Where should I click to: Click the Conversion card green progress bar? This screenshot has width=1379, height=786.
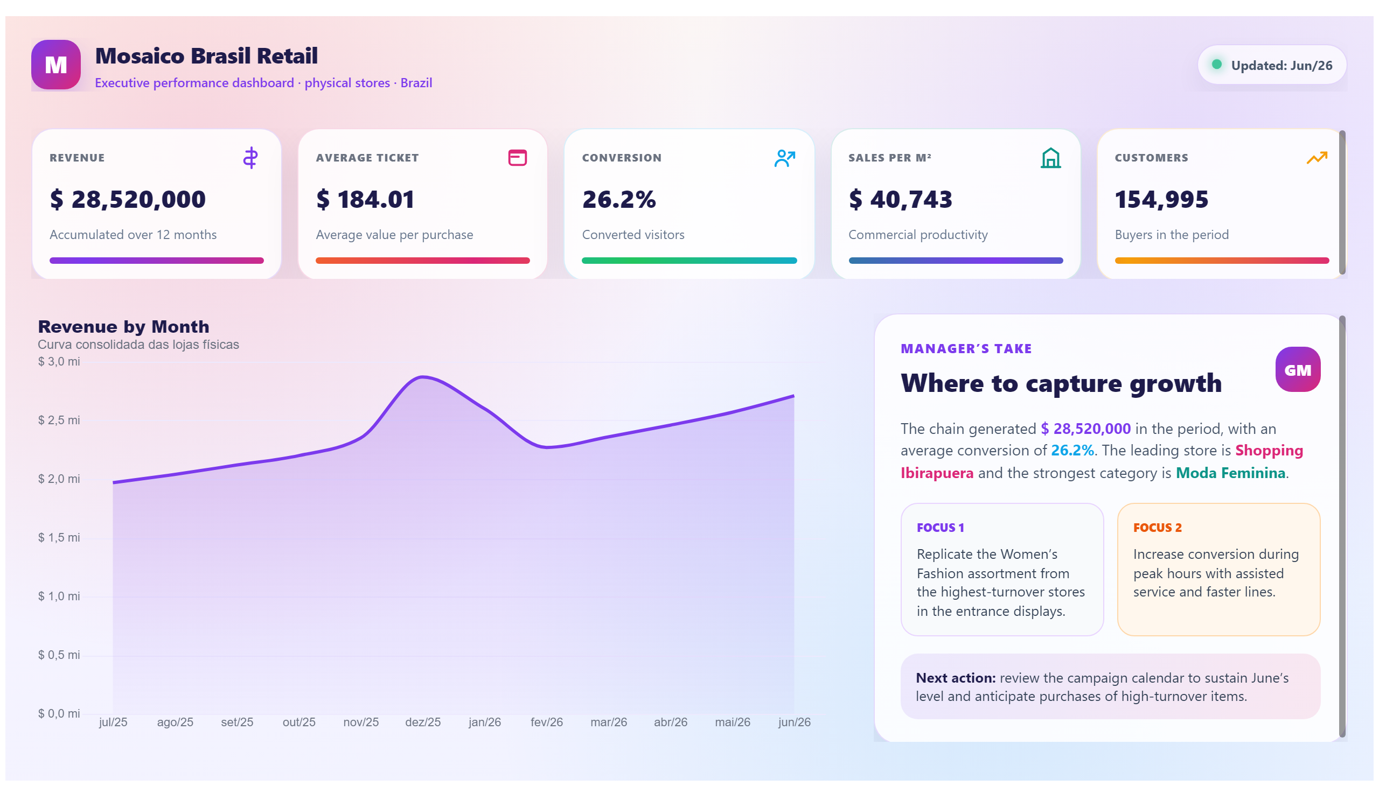pos(688,261)
